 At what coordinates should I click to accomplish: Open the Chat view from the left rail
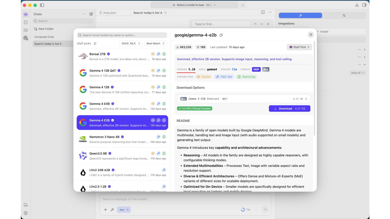[26, 14]
